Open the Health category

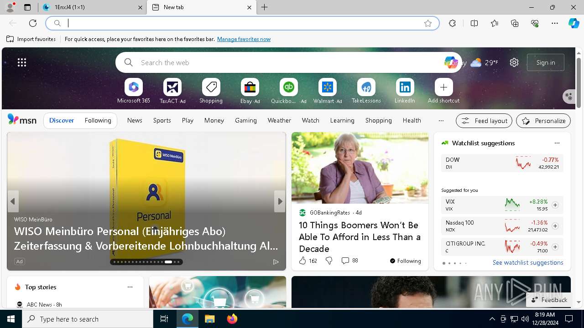click(412, 120)
